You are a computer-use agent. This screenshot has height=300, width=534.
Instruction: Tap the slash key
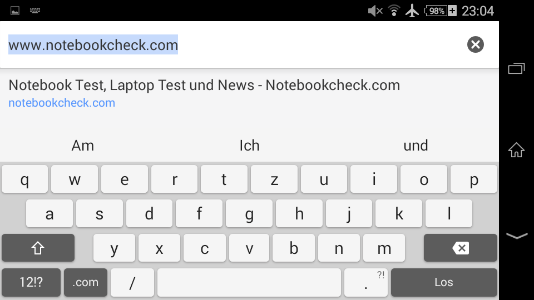coord(132,282)
